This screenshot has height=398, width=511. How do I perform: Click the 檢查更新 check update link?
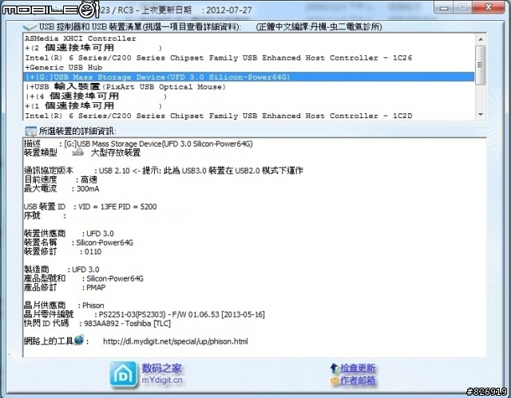[x=358, y=368]
